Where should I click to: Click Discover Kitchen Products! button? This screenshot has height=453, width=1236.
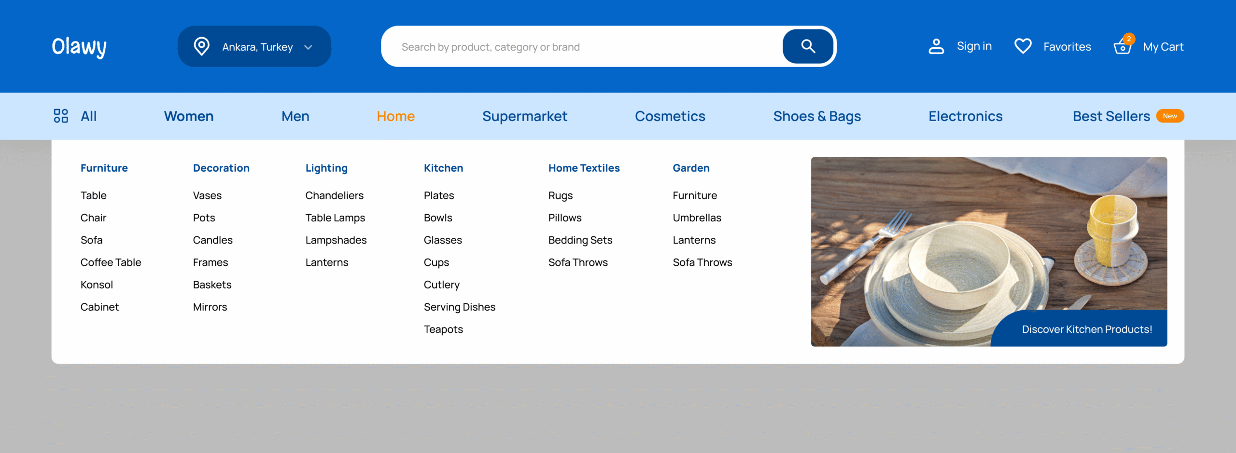point(1086,329)
